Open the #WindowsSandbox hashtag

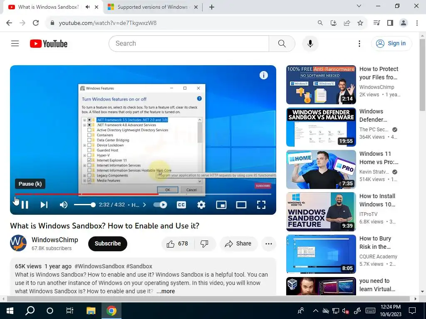pos(99,266)
